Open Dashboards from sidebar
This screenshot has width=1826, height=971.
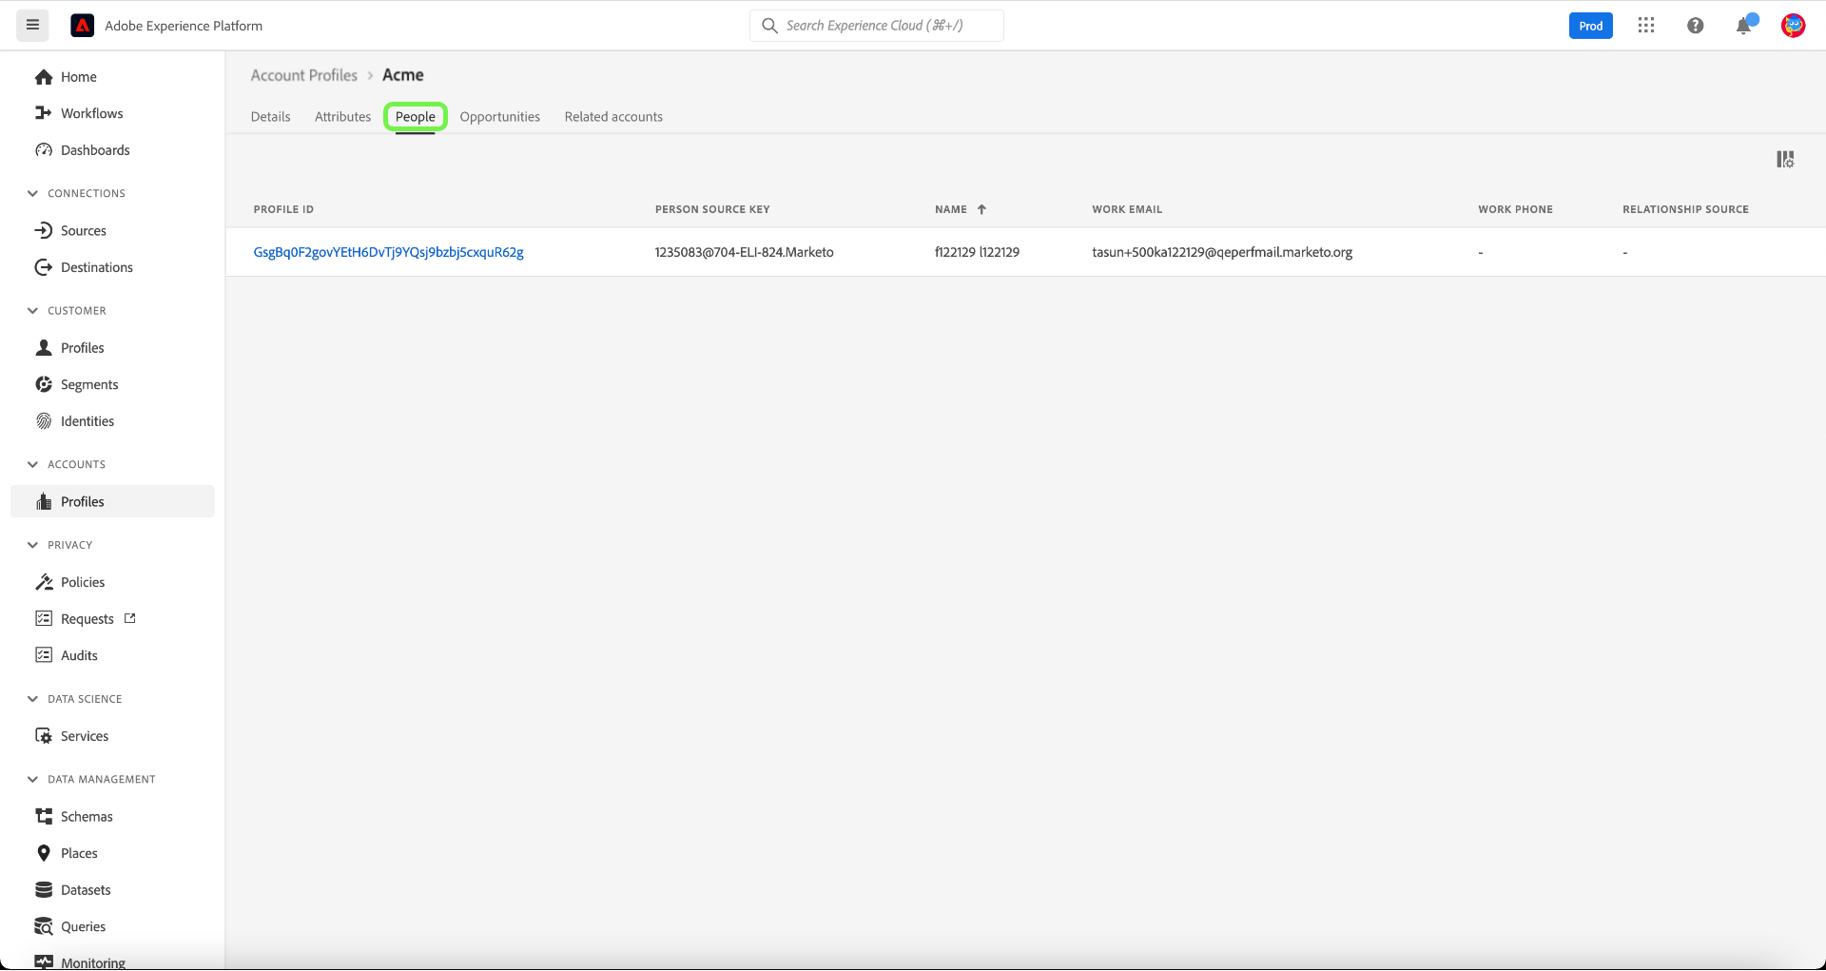(95, 150)
